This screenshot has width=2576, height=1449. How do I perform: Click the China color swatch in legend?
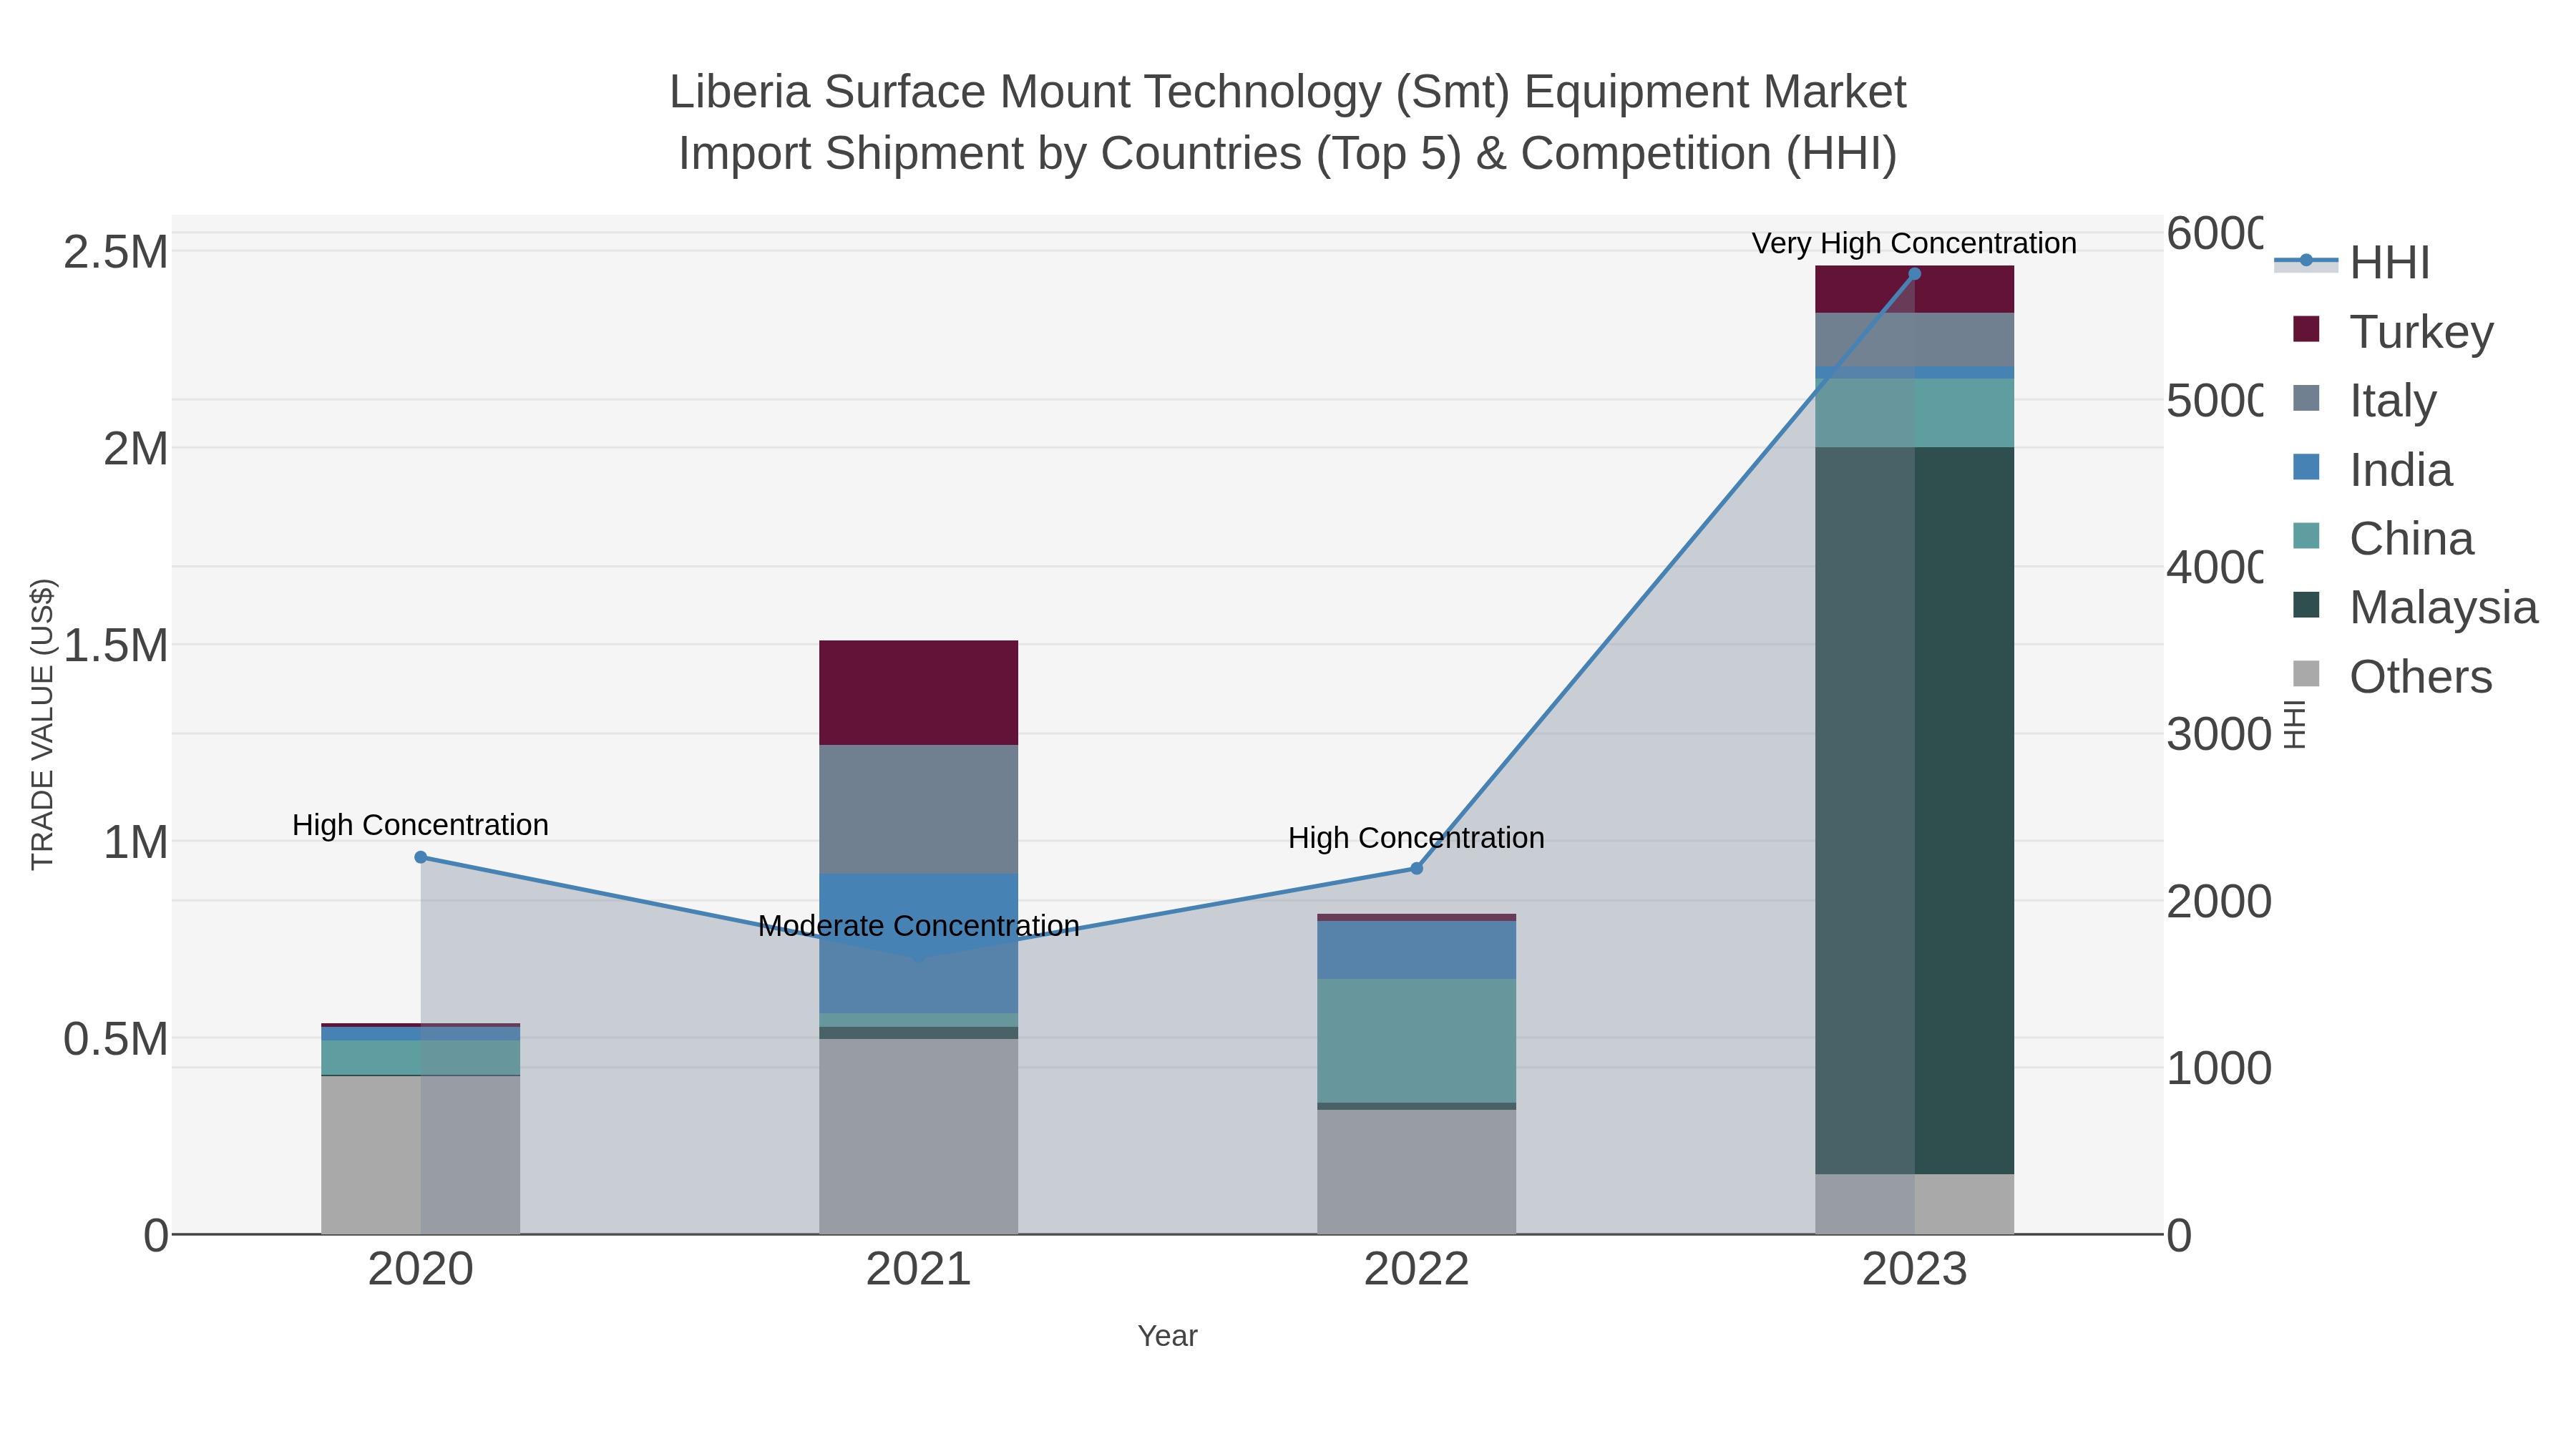2306,536
